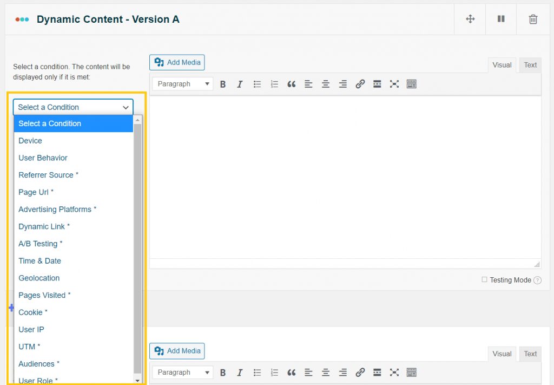The height and width of the screenshot is (385, 554).
Task: Open Testing Mode help question mark
Action: 537,280
